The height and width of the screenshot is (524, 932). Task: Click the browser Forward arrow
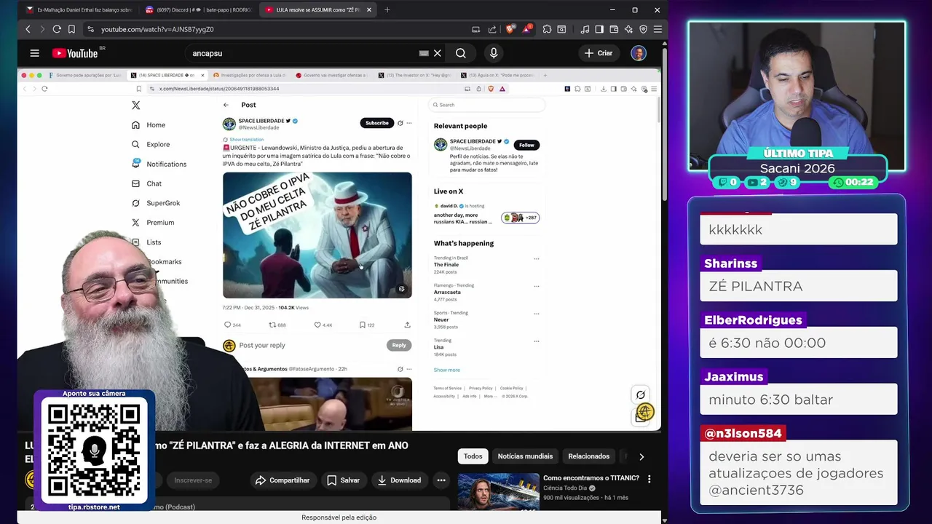tap(42, 29)
